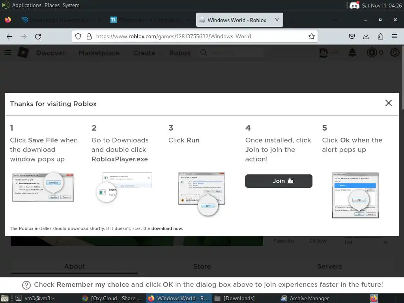
Task: Bookmark this page with the star icon
Action: tap(312, 36)
